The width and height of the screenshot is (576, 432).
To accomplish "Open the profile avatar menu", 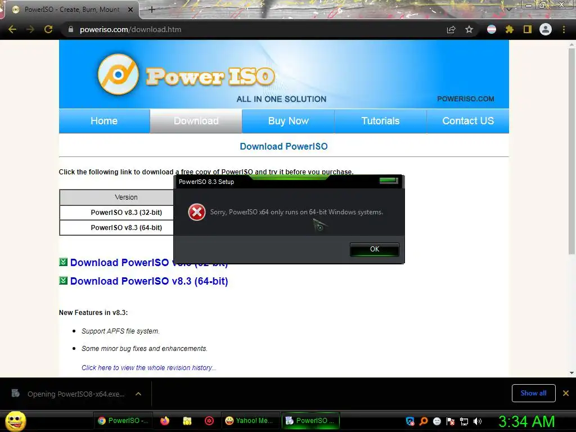I will [x=546, y=29].
